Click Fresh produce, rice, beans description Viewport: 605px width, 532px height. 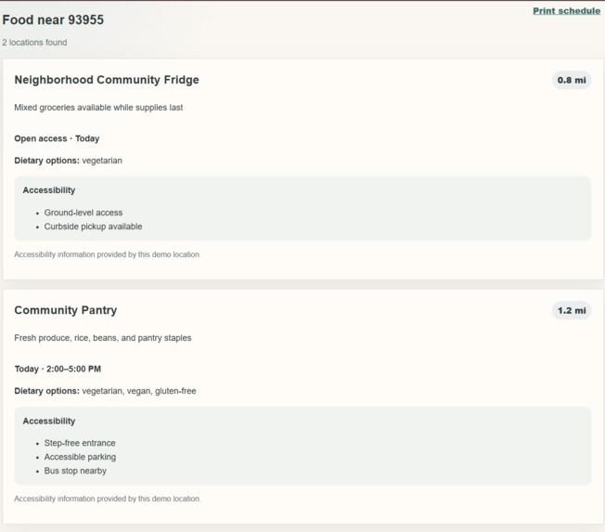103,338
